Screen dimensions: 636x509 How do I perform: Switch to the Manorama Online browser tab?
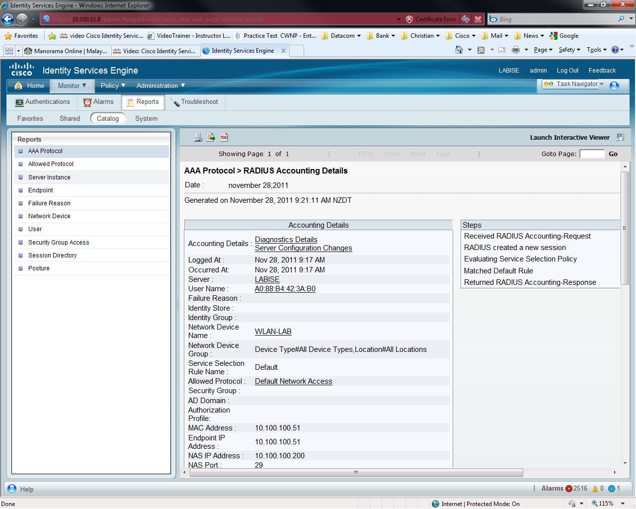click(x=66, y=51)
